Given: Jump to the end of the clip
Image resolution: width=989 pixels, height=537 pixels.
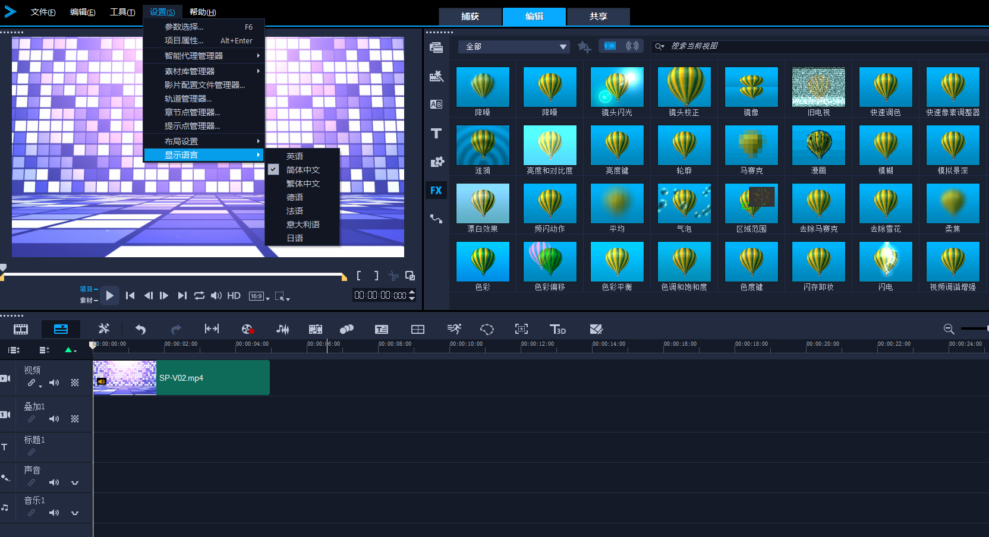Looking at the screenshot, I should [x=182, y=296].
